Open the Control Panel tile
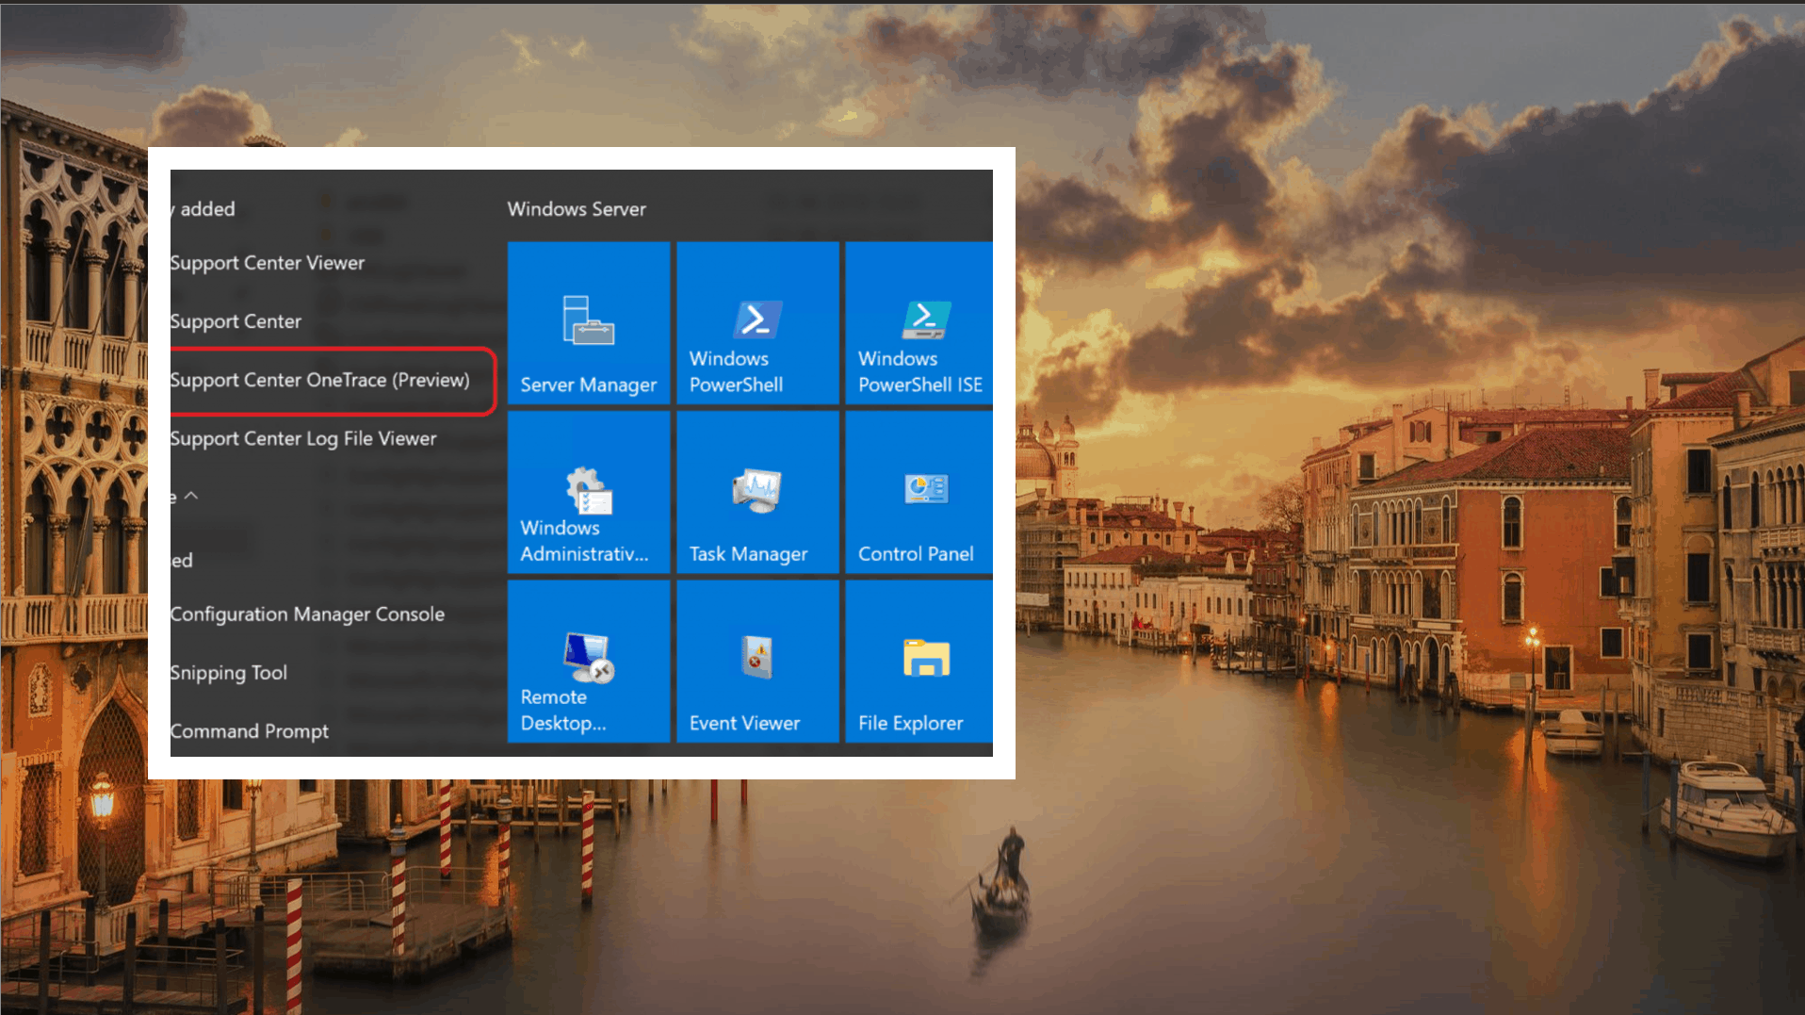Screen dimensions: 1805x1015 (919, 492)
